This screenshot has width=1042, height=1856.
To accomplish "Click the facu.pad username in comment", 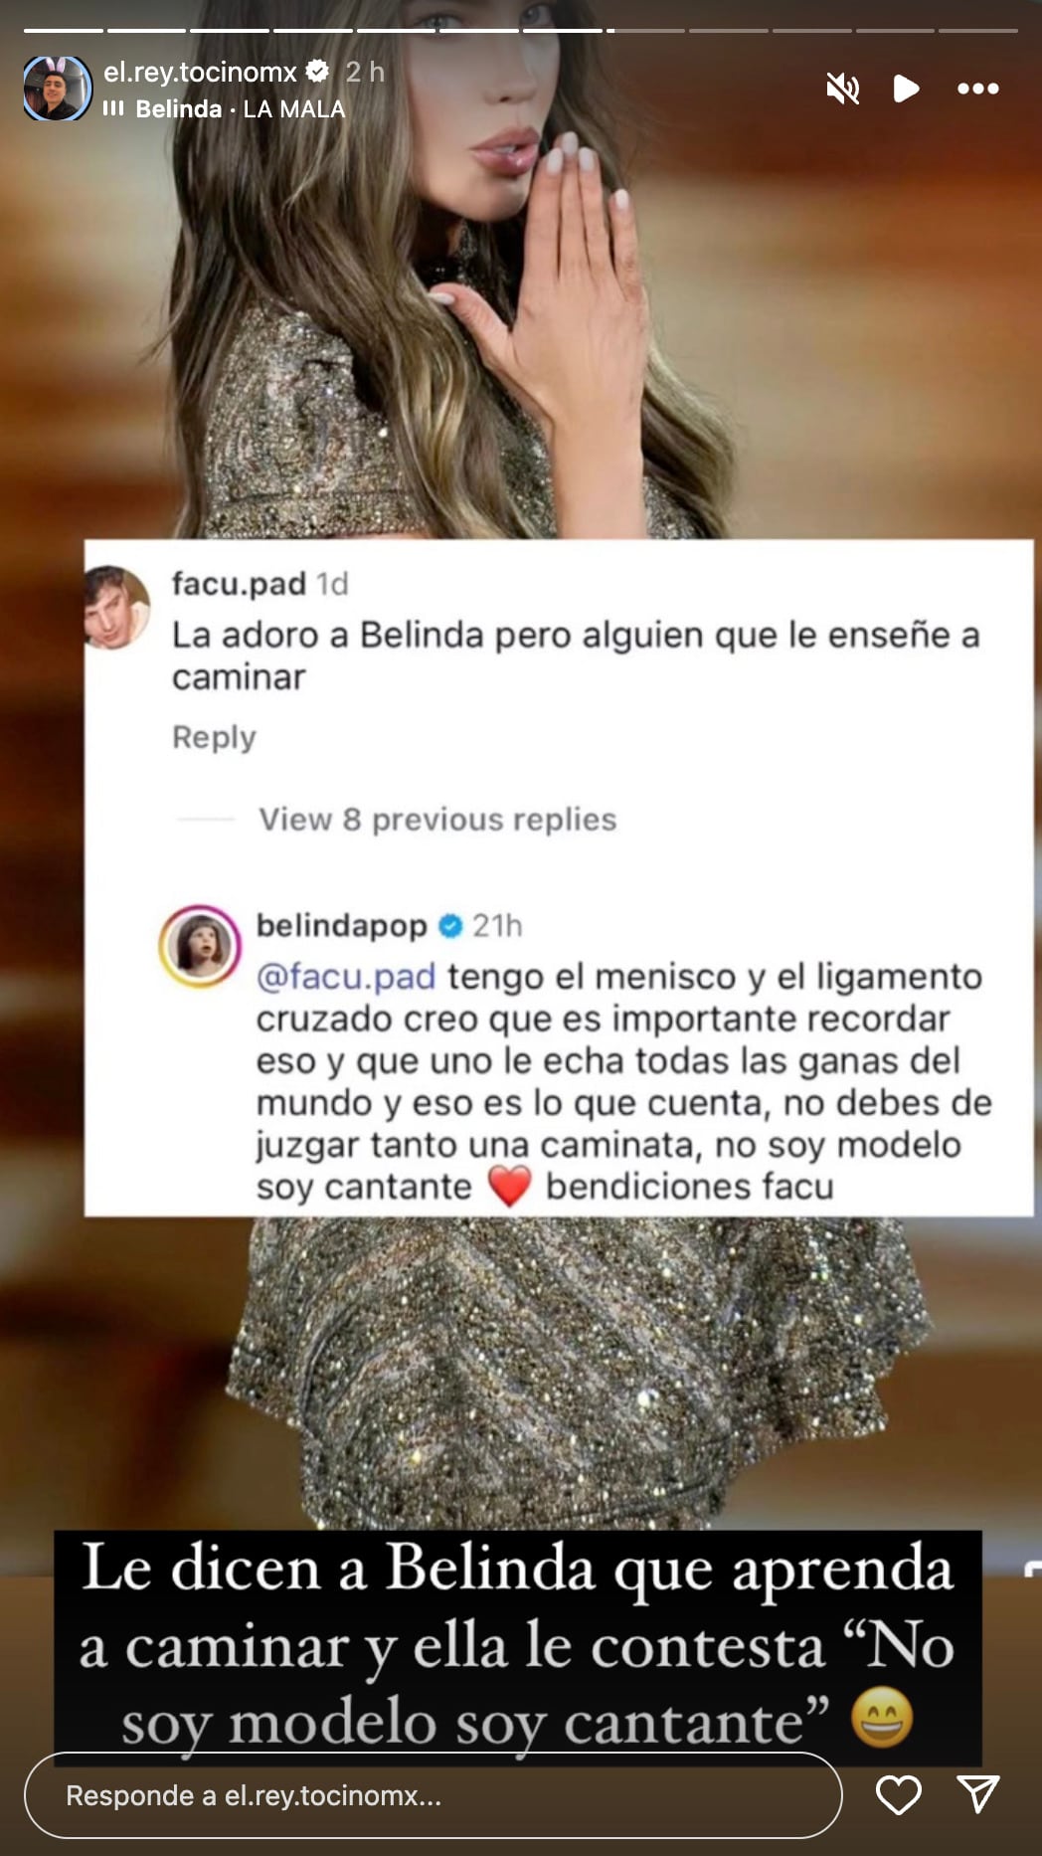I will pyautogui.click(x=239, y=584).
